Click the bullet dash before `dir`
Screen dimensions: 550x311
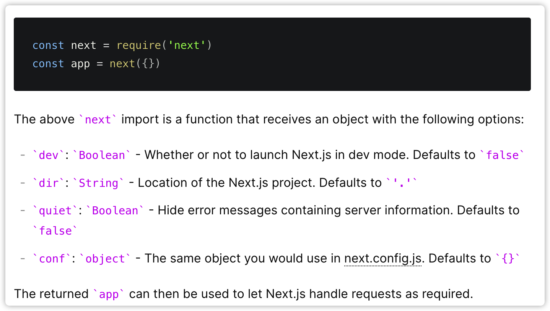point(23,183)
